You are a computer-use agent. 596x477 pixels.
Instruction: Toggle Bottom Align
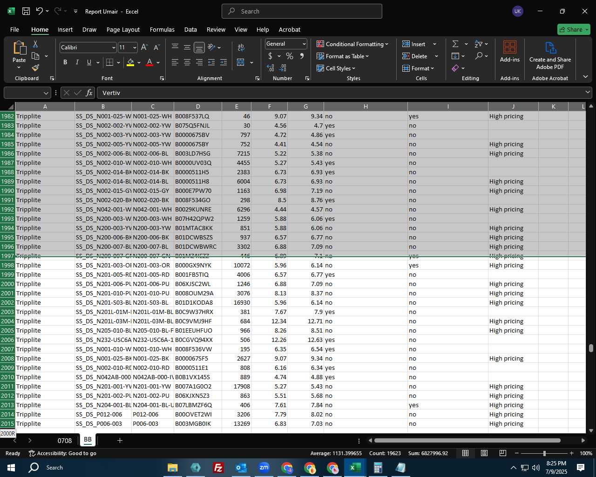coord(199,47)
